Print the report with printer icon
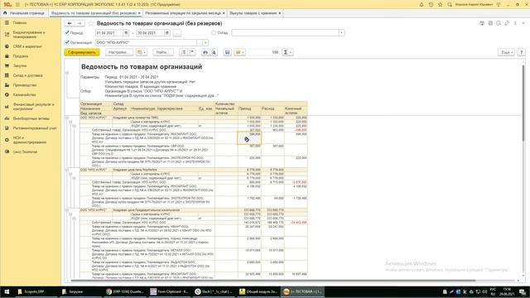530x298 pixels. 205,52
